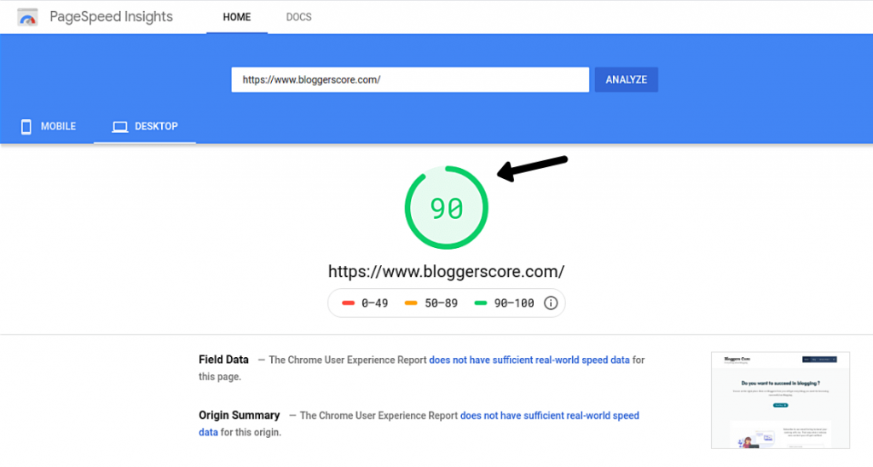Click the green 90–100 legend marker
The height and width of the screenshot is (467, 873).
481,303
